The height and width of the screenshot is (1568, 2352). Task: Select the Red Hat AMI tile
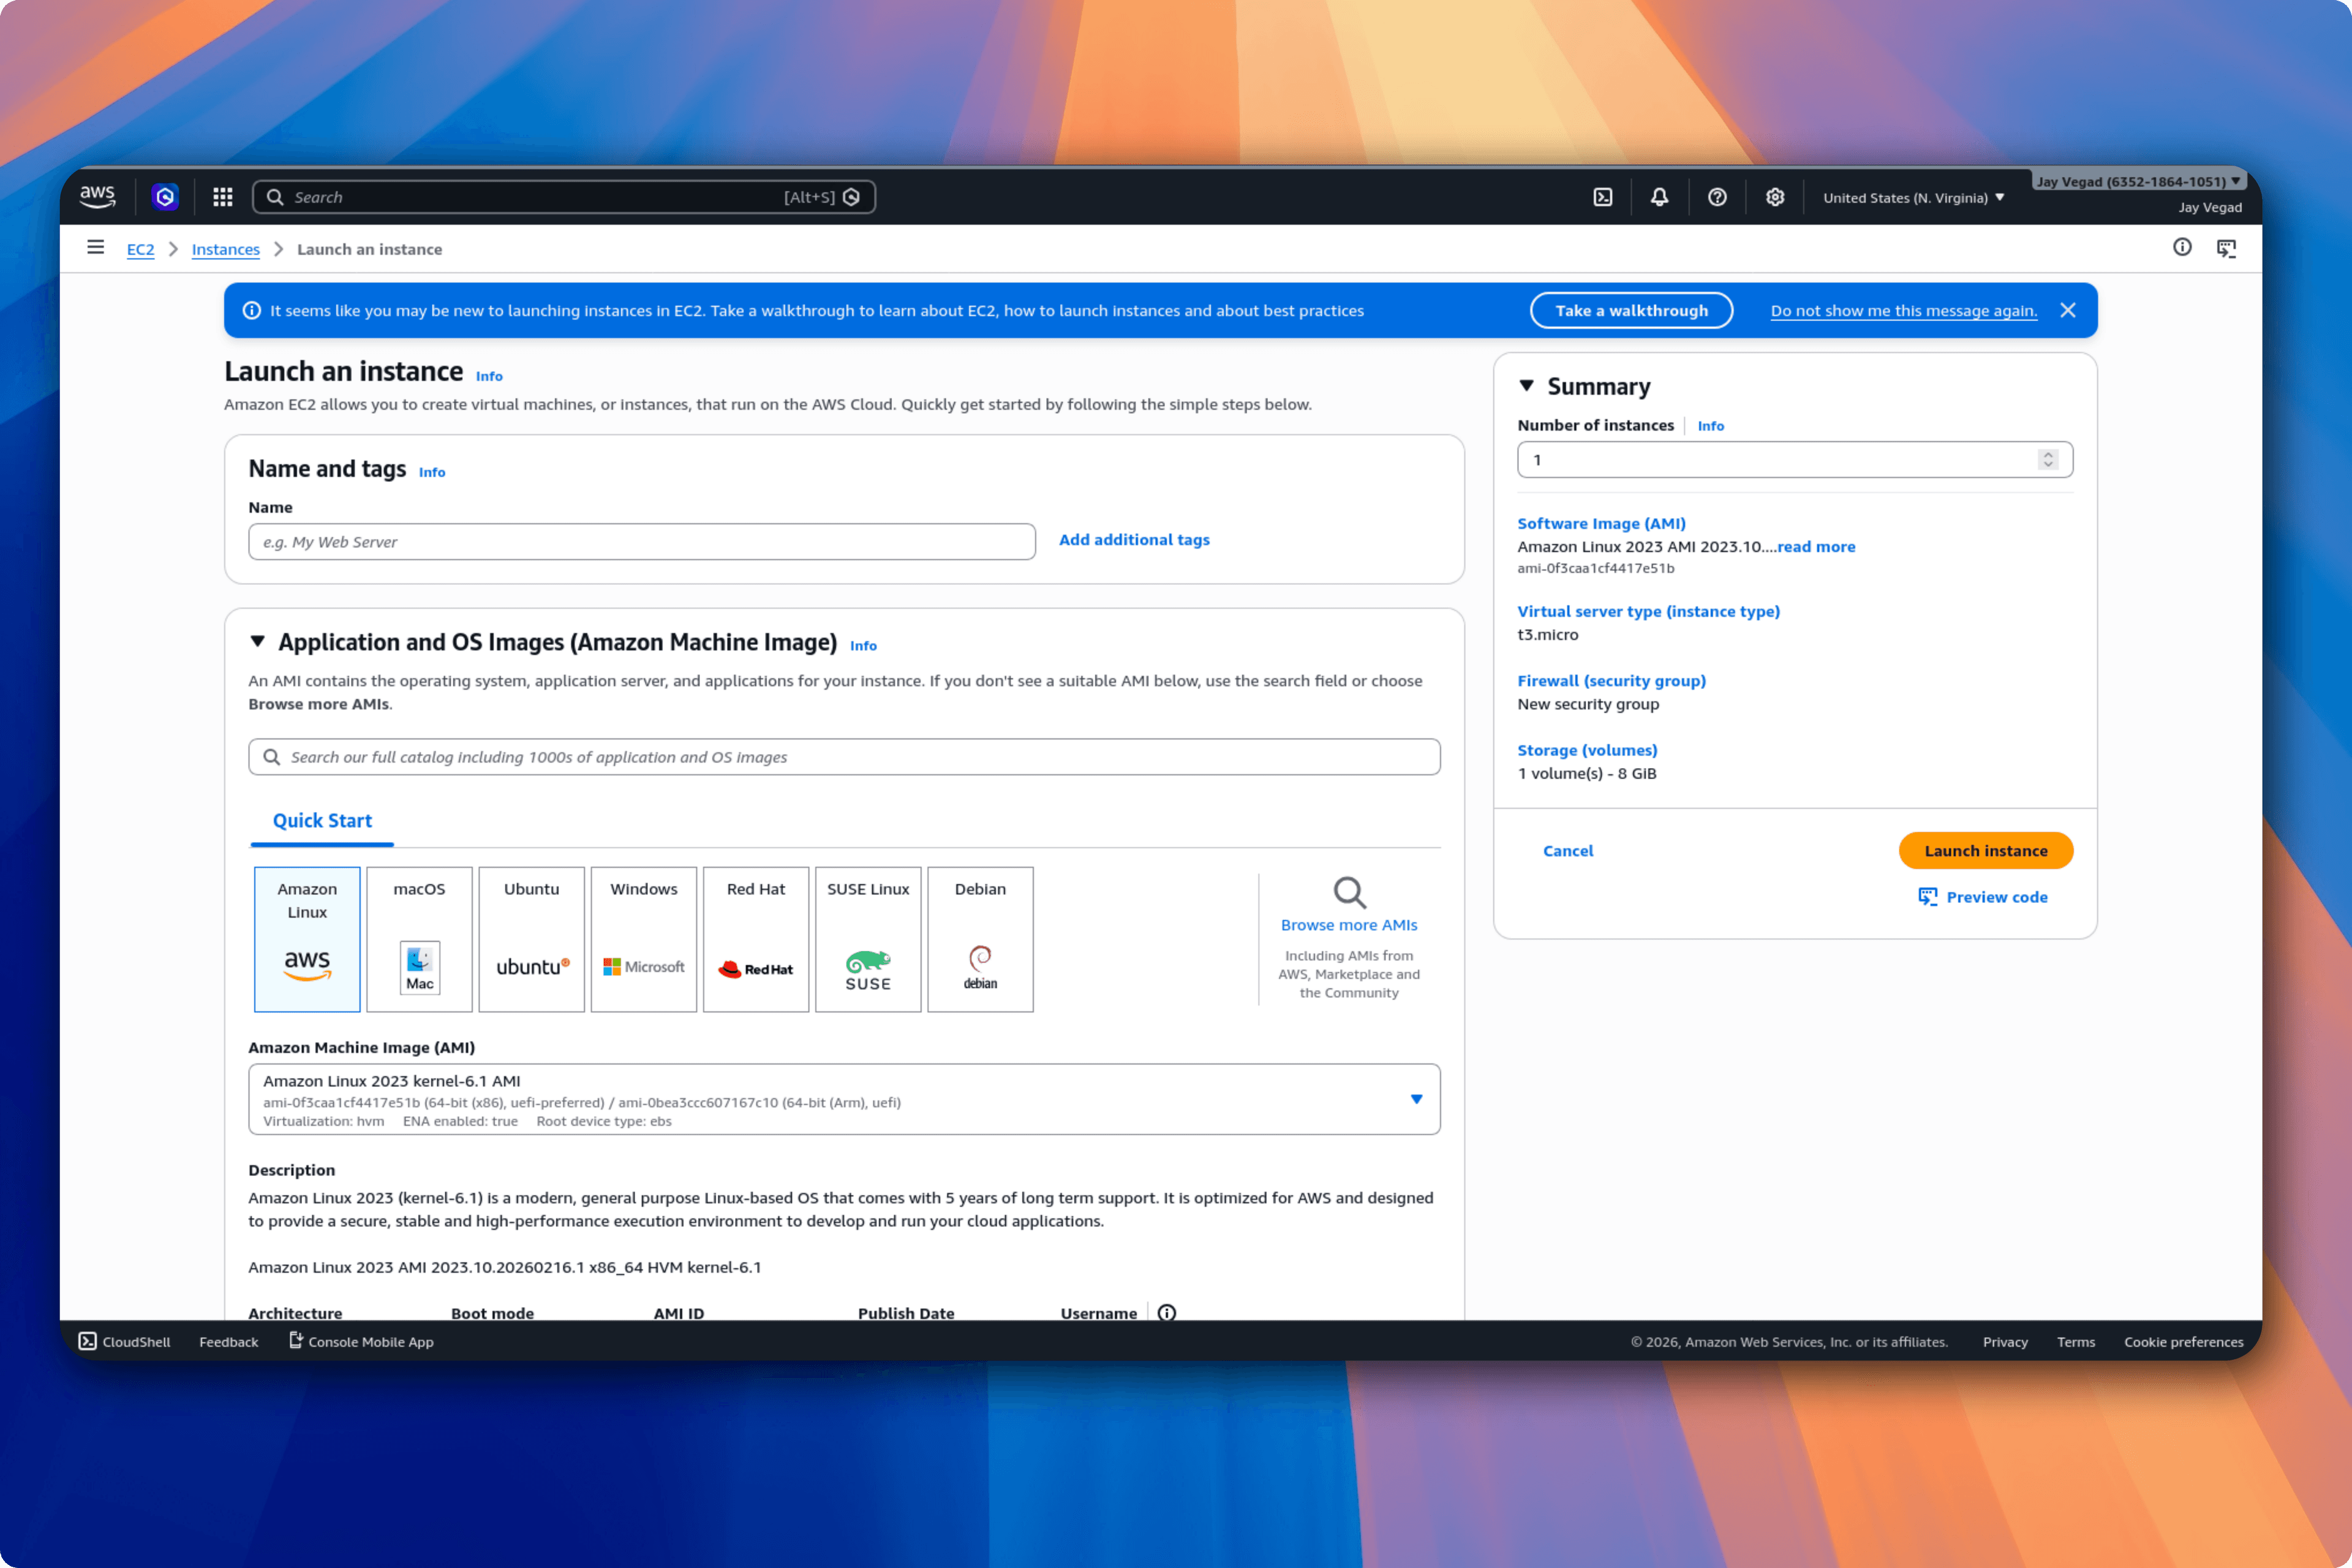[x=756, y=939]
